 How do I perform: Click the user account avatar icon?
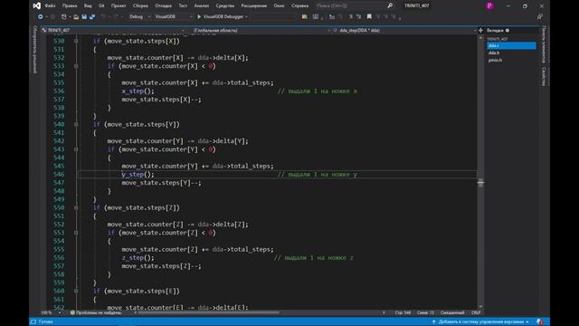tap(489, 5)
